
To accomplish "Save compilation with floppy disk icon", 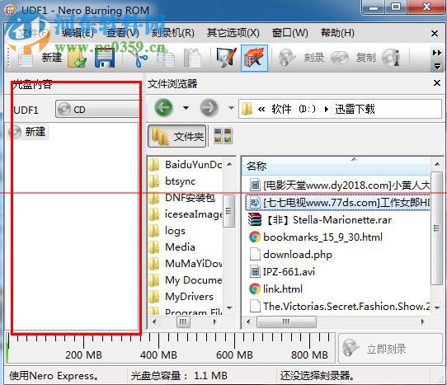I will point(105,58).
